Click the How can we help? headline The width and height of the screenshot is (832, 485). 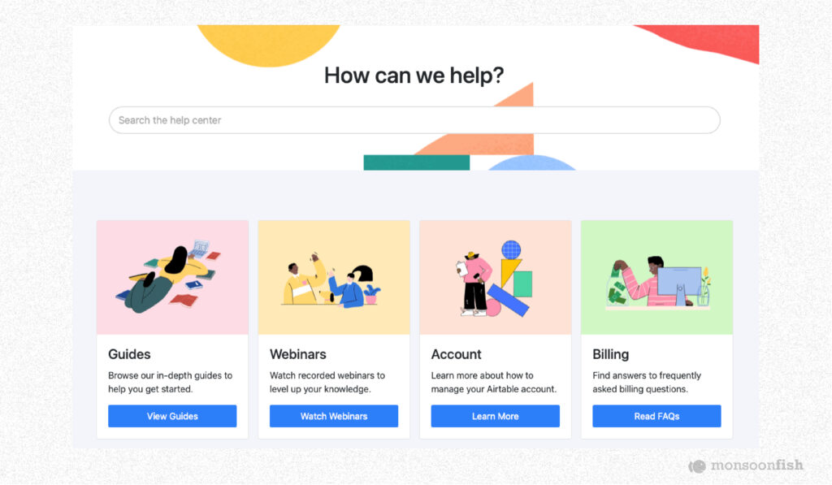tap(414, 76)
